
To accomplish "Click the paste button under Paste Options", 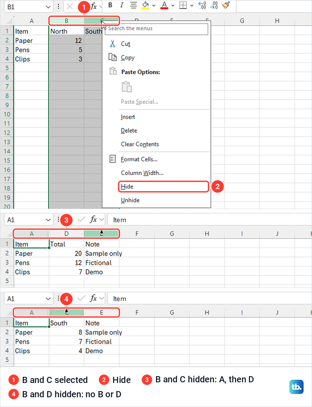I will tap(126, 87).
